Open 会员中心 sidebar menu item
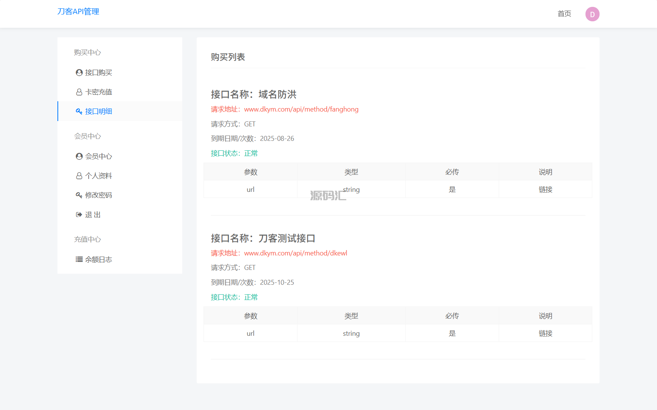Image resolution: width=657 pixels, height=410 pixels. tap(120, 156)
